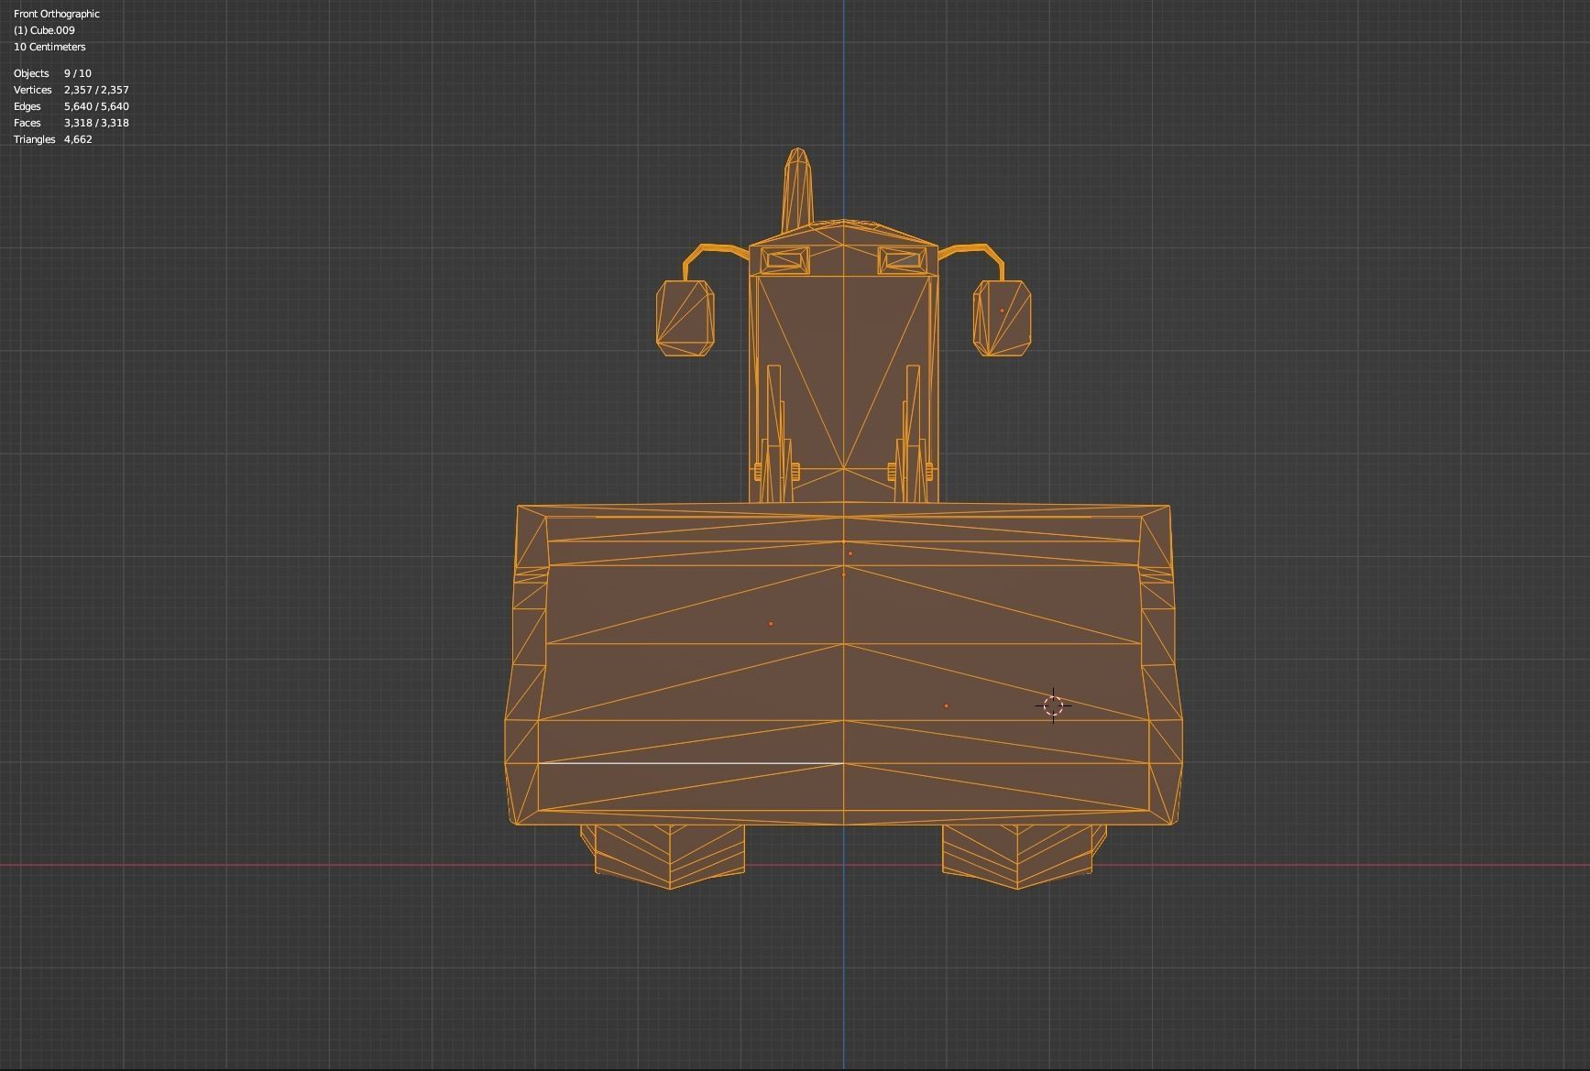Click the "Objects" statistics label
1590x1071 pixels.
[x=31, y=73]
